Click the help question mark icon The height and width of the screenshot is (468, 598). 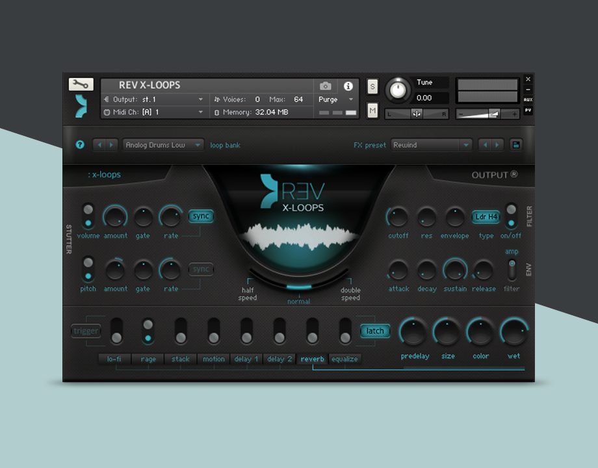(79, 145)
